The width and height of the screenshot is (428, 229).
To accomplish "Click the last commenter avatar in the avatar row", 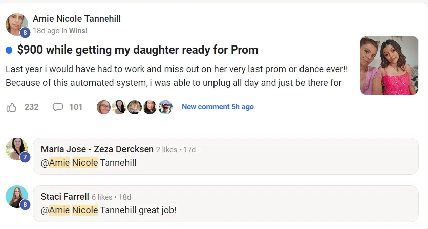I will (165, 107).
